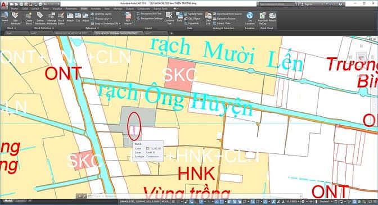Open the Help button in the title bar

(x=340, y=4)
